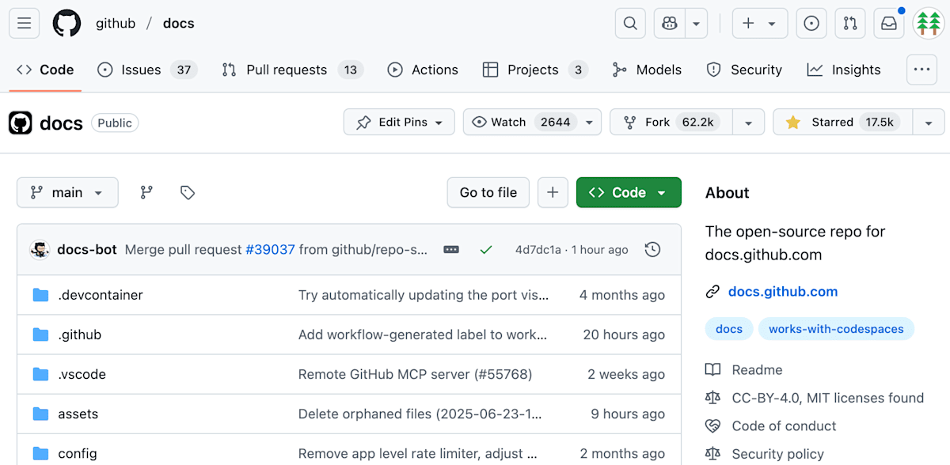This screenshot has width=950, height=465.
Task: Open star lists dropdown arrow
Action: [x=929, y=122]
